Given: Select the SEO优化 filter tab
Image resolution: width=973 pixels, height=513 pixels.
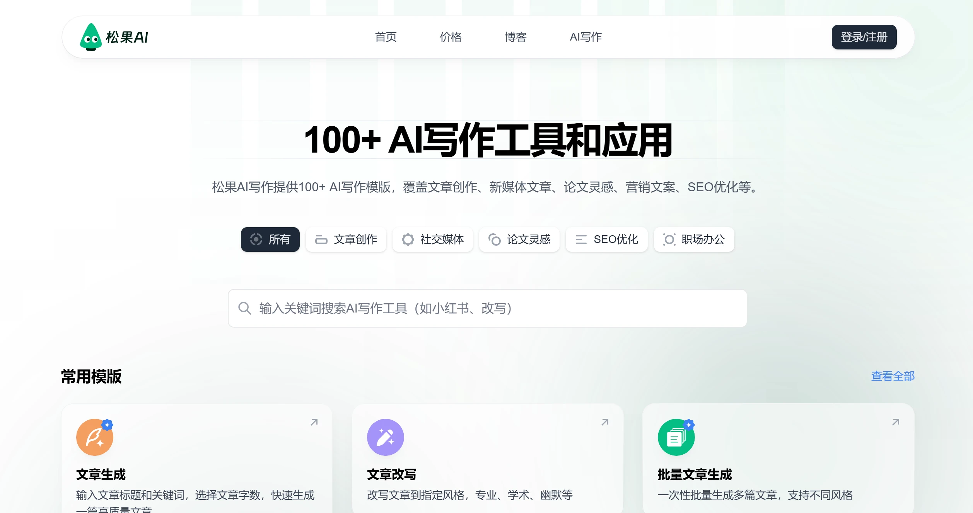Looking at the screenshot, I should click(606, 240).
